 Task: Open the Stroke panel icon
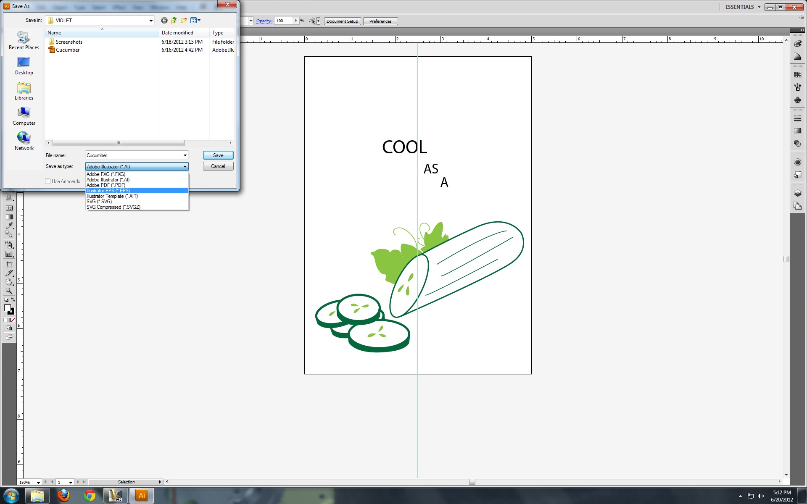(x=797, y=118)
